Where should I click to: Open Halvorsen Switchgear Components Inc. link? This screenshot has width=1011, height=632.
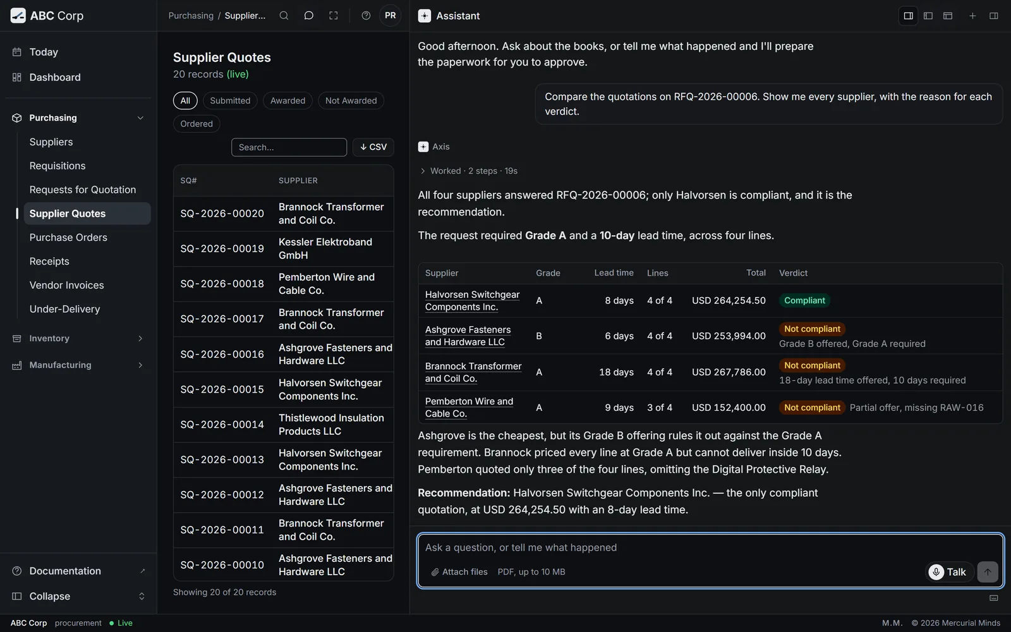pyautogui.click(x=472, y=301)
